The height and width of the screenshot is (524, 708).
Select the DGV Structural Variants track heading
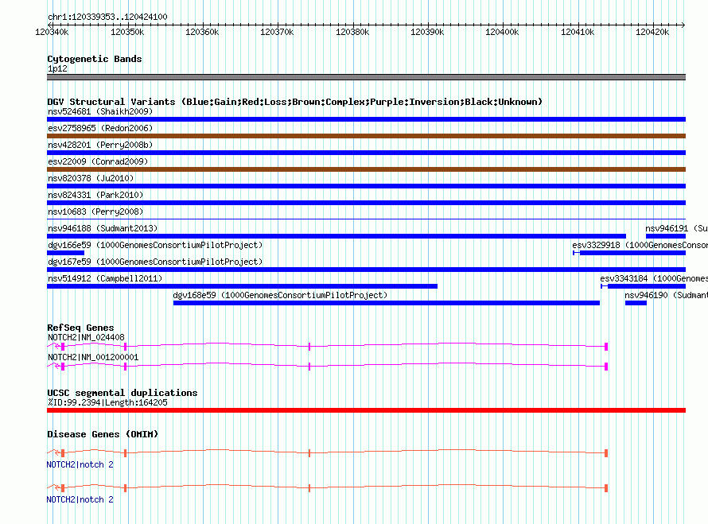(294, 102)
